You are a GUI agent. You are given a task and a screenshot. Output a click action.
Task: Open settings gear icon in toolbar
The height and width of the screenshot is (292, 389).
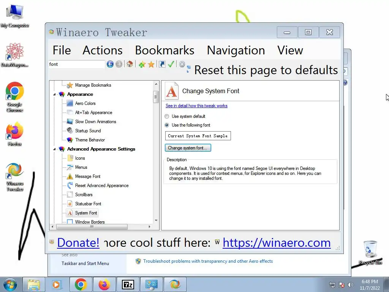click(x=182, y=64)
